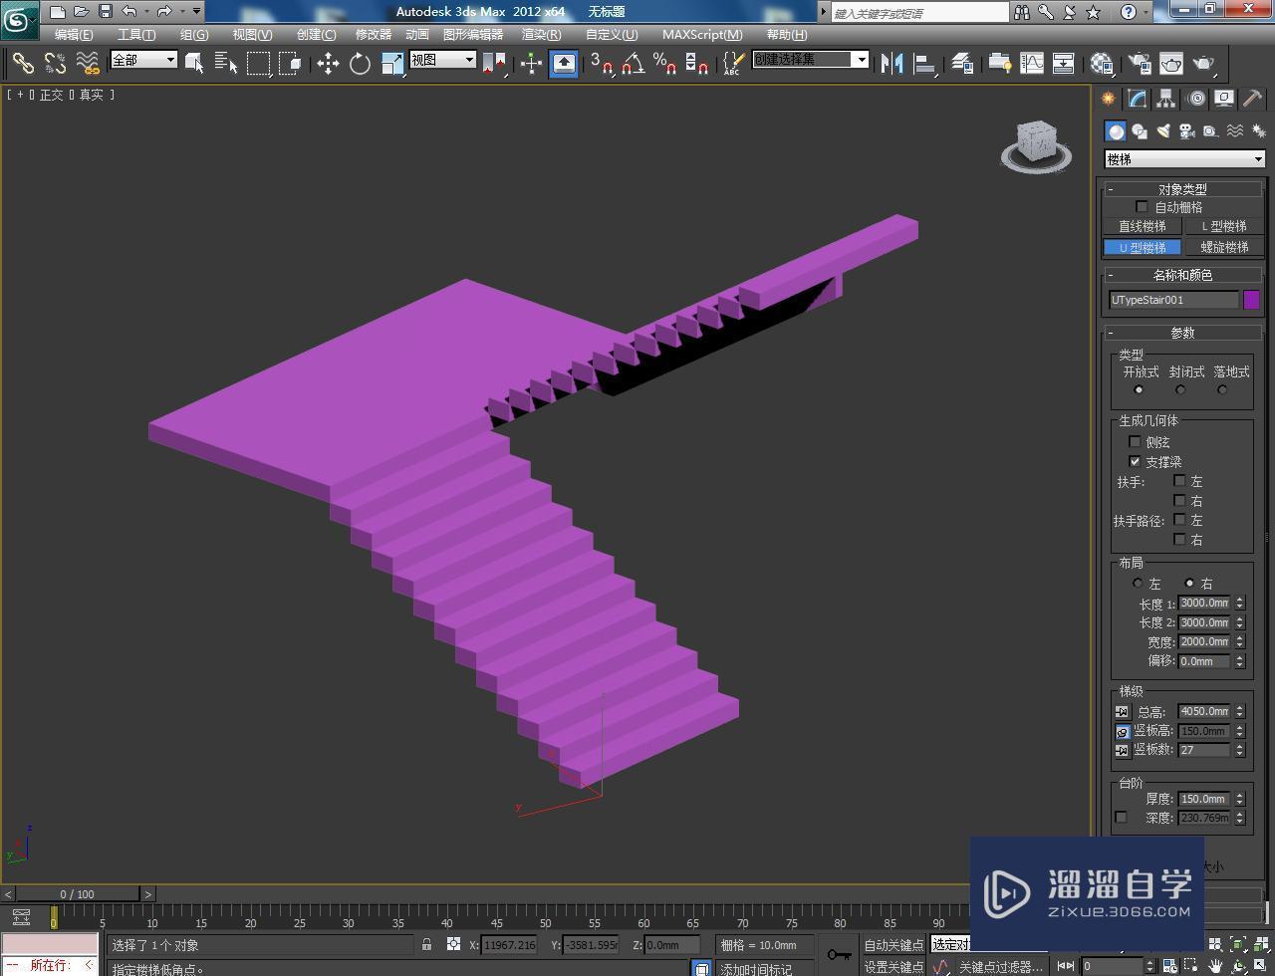Image resolution: width=1275 pixels, height=976 pixels.
Task: Click the Render Production teapot icon
Action: point(1204,64)
